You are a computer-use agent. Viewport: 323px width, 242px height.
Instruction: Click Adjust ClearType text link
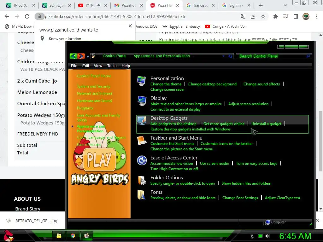click(282, 198)
